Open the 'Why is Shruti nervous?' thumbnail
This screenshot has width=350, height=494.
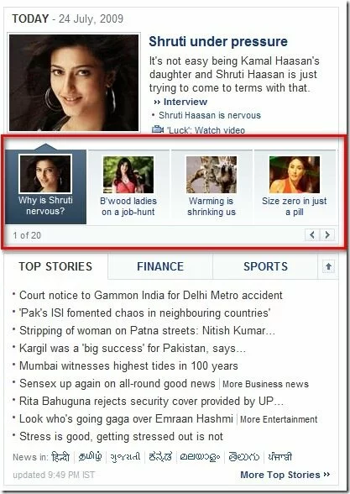click(45, 187)
